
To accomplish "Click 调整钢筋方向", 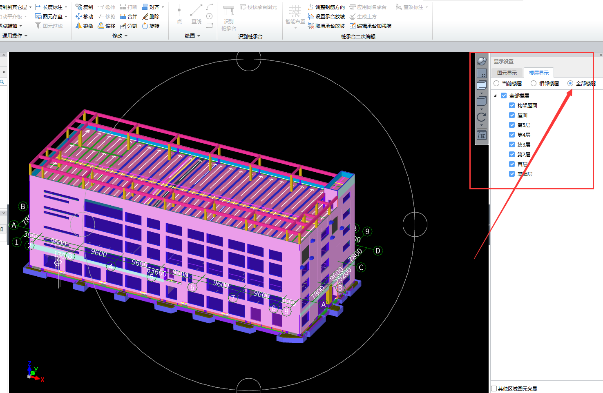I will tap(326, 7).
